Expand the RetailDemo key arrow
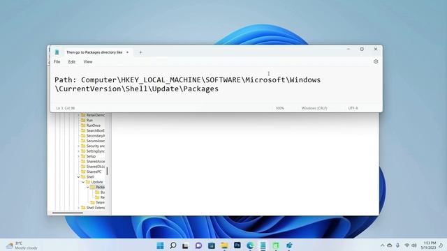The width and height of the screenshot is (447, 251). (78, 115)
